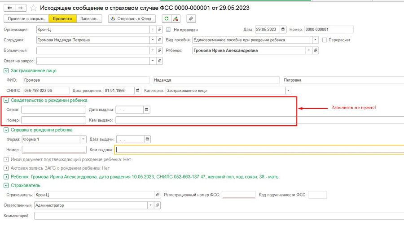Click into the Кем выдана field of Справка
The width and height of the screenshot is (404, 232).
[x=259, y=149]
